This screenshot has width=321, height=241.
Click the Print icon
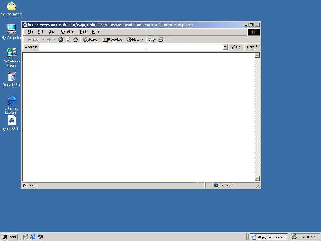click(x=161, y=40)
